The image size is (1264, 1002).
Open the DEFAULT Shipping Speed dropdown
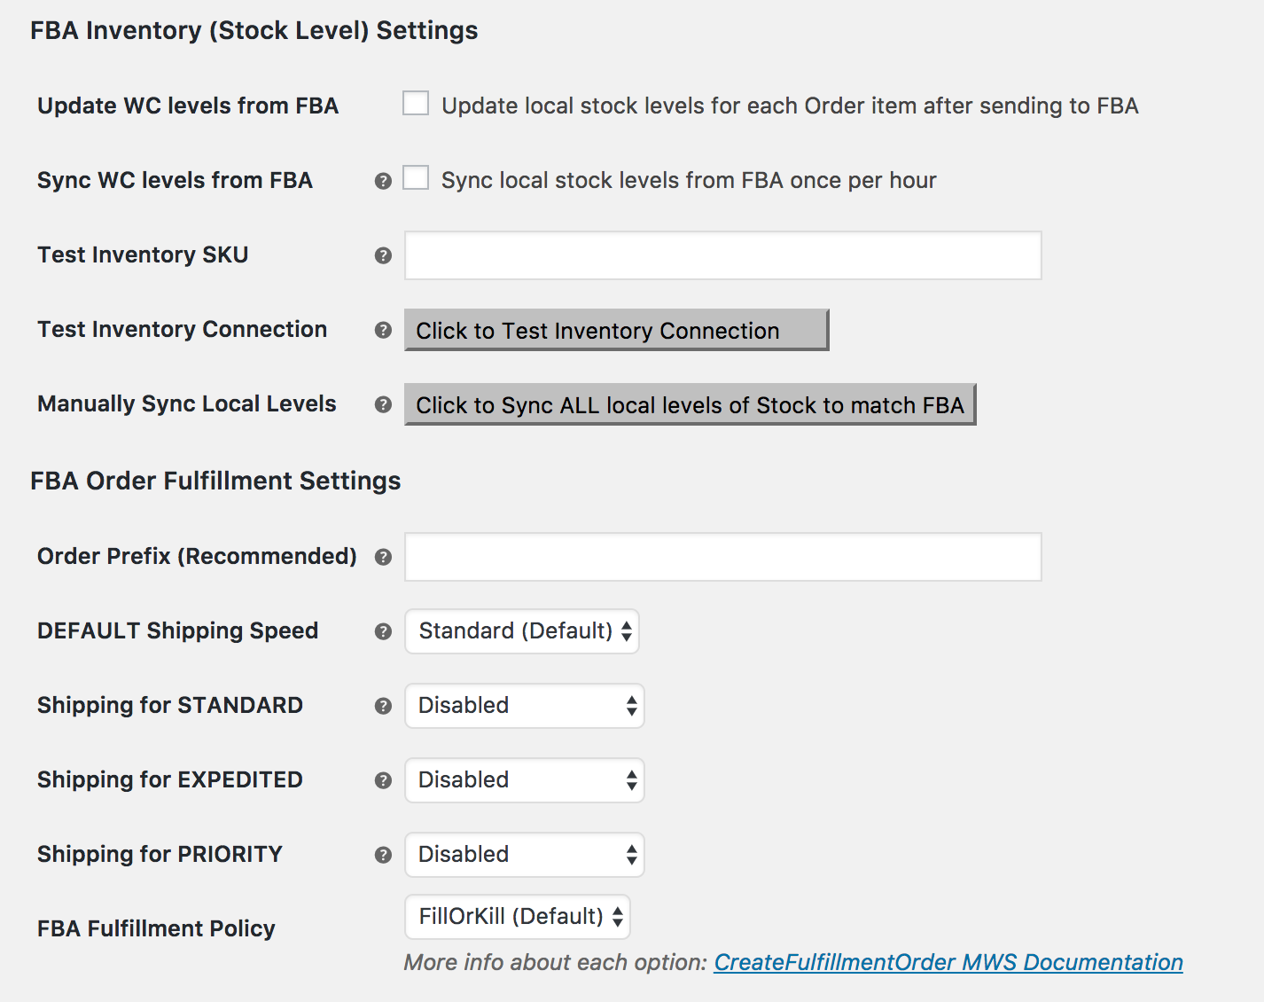coord(522,631)
